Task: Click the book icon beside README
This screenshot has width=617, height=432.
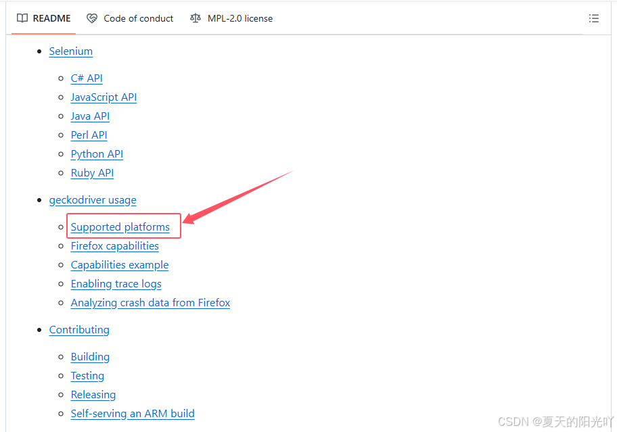Action: 22,18
